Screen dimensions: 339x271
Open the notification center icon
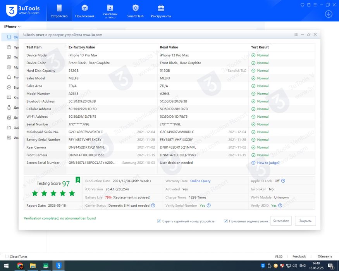(x=331, y=266)
